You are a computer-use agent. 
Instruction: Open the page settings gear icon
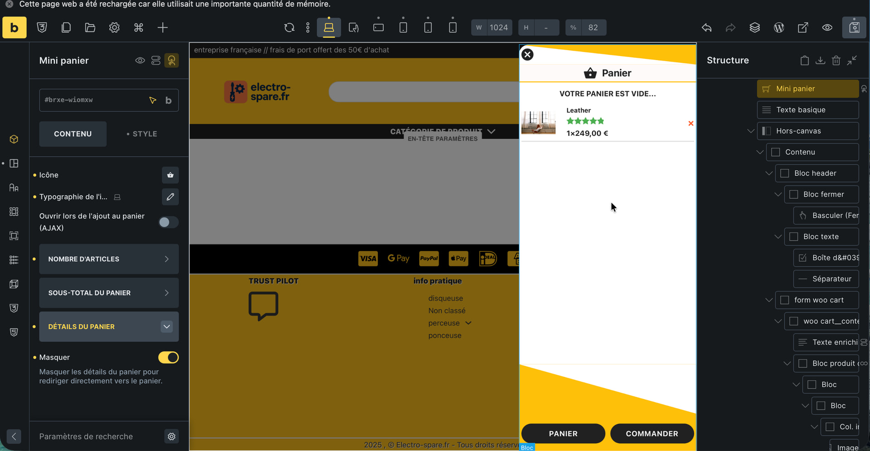click(114, 28)
